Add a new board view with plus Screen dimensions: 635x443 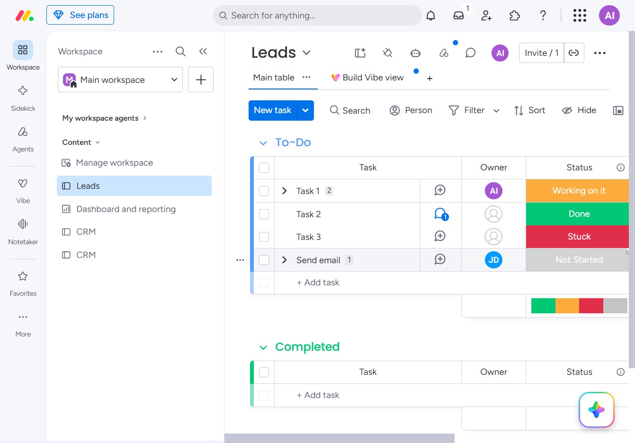click(429, 79)
